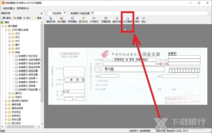Click tab strip scroll-left arrow

point(46,13)
